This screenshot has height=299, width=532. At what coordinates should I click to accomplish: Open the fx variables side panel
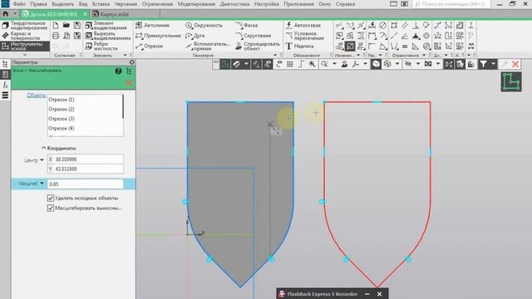tap(5, 85)
